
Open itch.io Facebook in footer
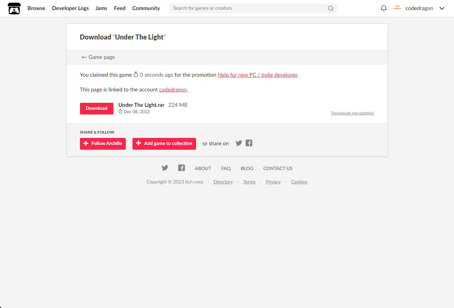[181, 168]
